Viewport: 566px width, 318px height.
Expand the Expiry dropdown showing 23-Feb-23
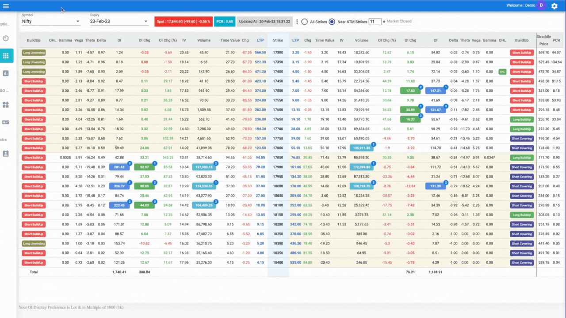(x=119, y=21)
